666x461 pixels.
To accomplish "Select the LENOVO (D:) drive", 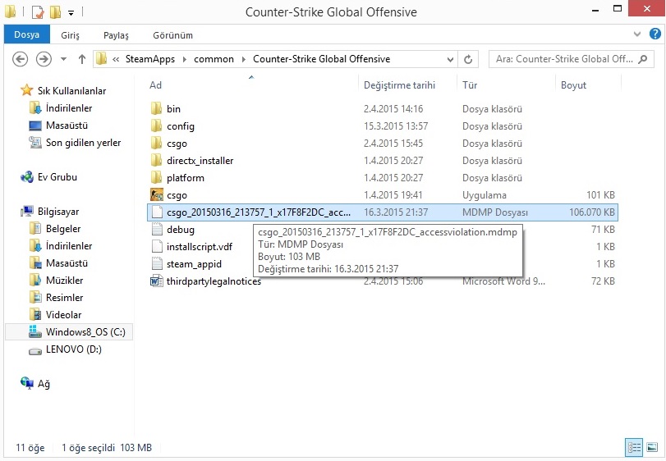I will pyautogui.click(x=73, y=349).
